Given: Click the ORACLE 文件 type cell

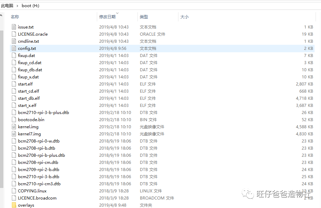Looking at the screenshot, I should click(152, 34).
